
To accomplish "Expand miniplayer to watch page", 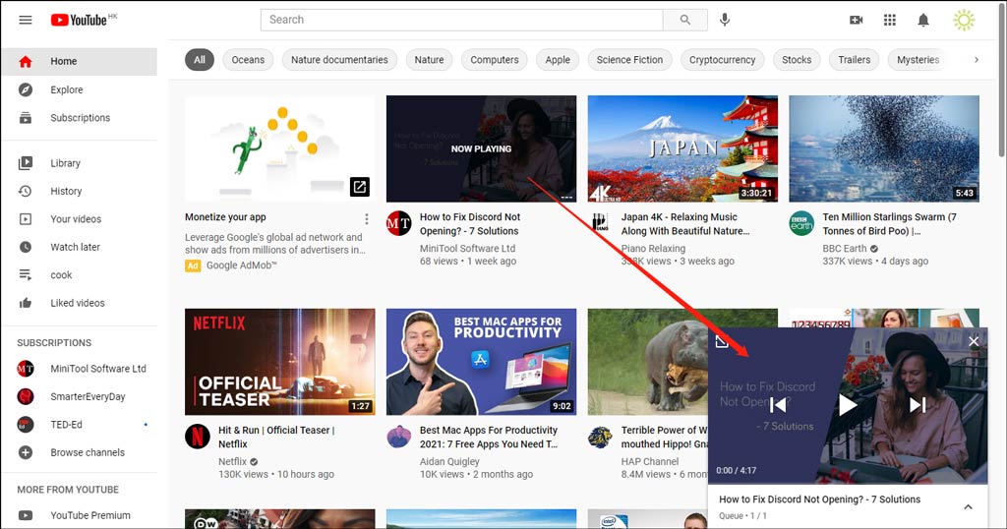I will tap(722, 341).
